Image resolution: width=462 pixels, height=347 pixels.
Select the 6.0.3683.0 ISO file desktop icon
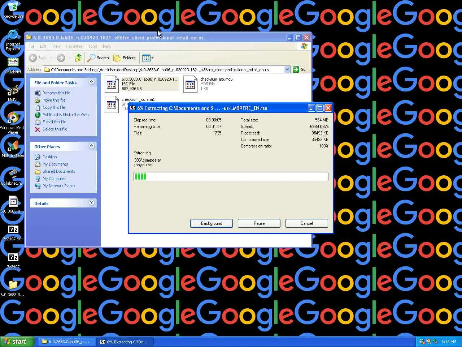tap(13, 204)
